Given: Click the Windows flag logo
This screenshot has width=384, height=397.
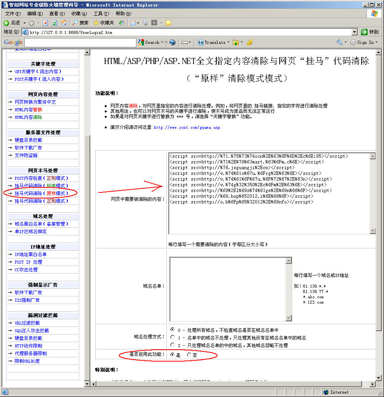Looking at the screenshot, I should [x=374, y=14].
